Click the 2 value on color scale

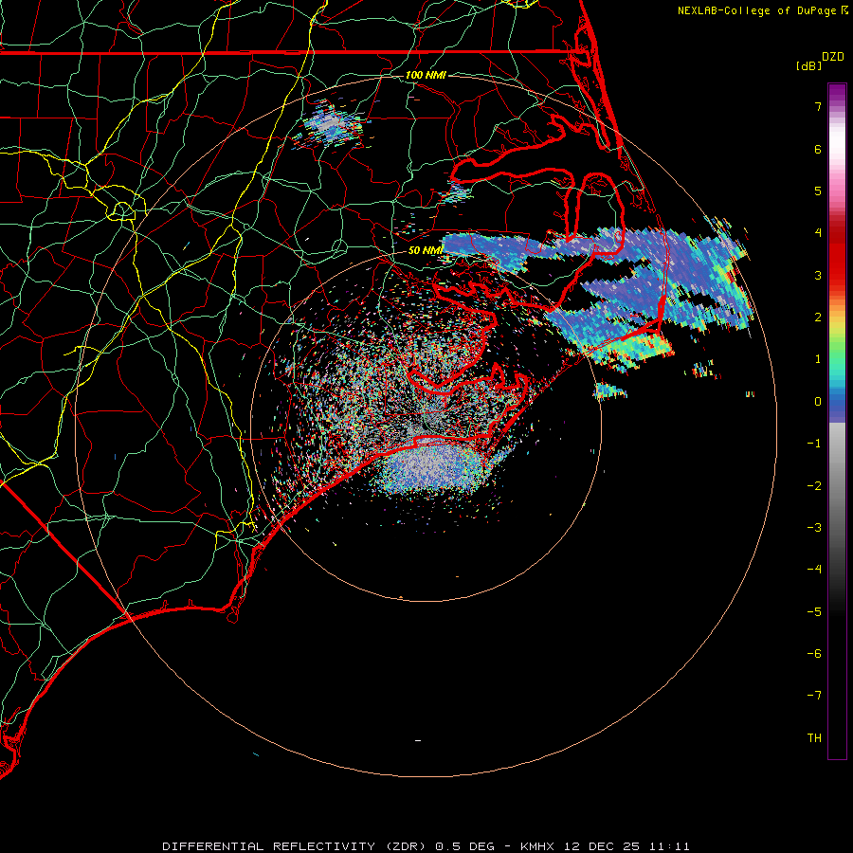[818, 318]
